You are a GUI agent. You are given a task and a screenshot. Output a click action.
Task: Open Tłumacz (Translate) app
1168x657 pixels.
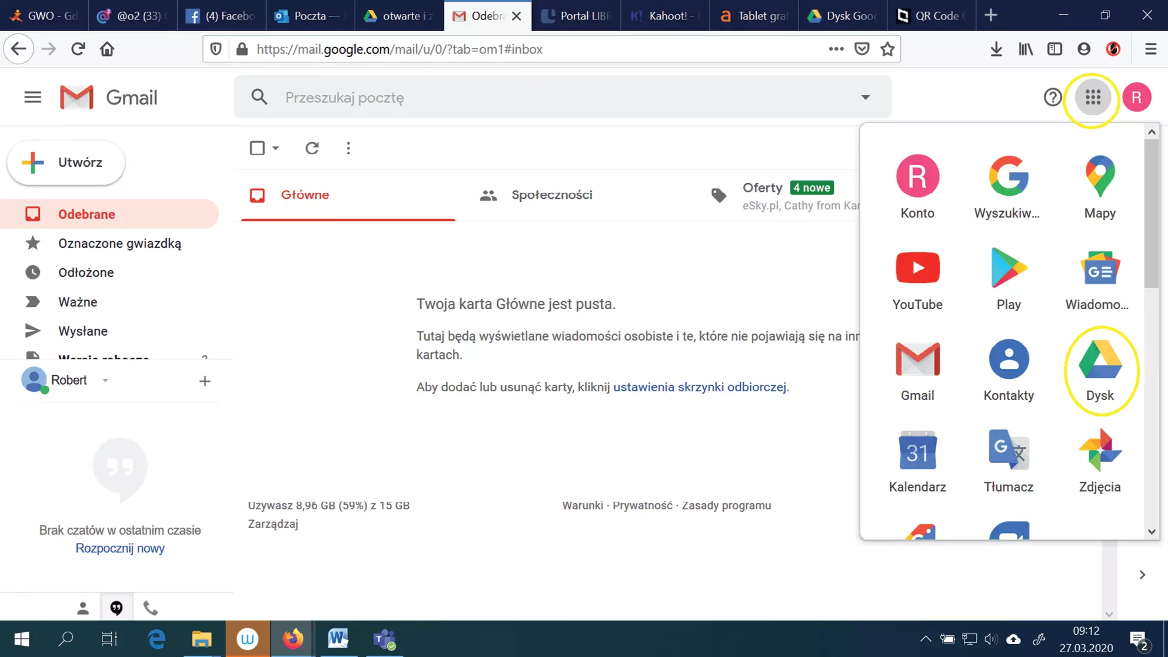coord(1009,463)
